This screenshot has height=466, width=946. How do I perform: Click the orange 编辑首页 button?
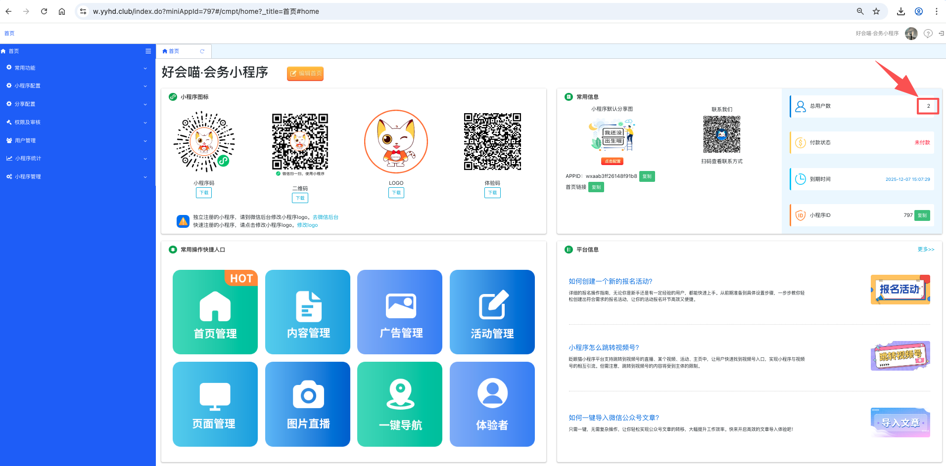point(305,73)
